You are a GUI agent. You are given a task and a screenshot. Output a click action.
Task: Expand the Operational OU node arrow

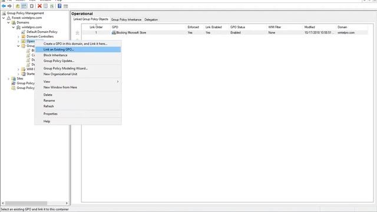click(18, 41)
